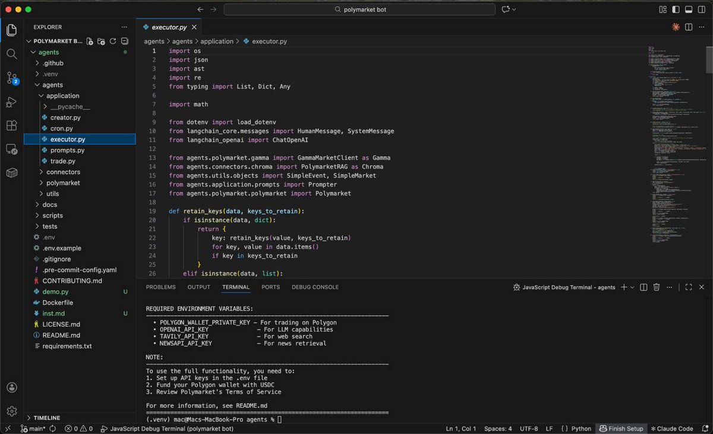Click the Split Terminal icon

pyautogui.click(x=643, y=287)
